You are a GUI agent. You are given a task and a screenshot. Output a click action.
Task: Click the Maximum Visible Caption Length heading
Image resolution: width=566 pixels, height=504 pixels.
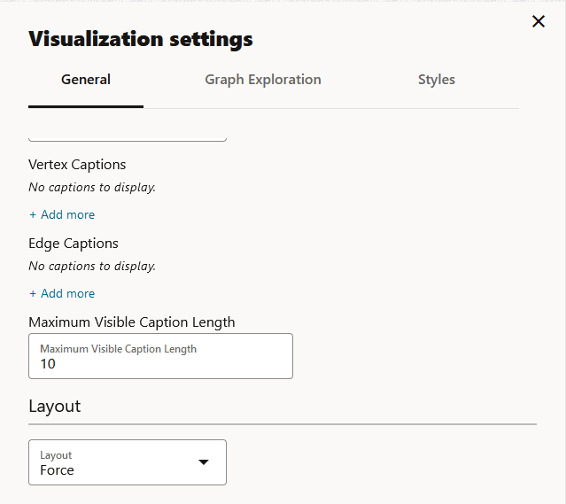coord(131,322)
